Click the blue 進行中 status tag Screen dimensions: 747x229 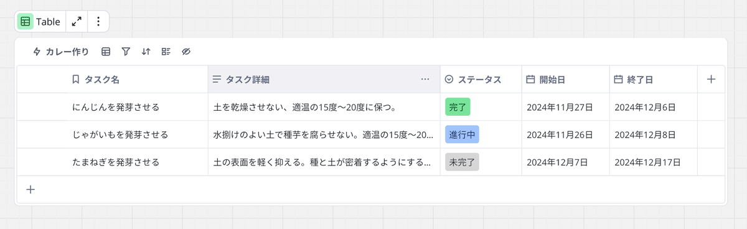point(462,134)
